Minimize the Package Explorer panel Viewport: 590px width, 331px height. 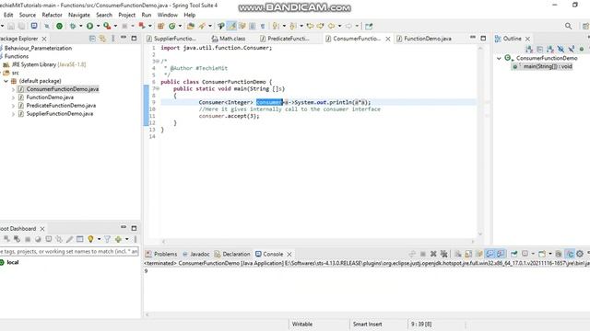pyautogui.click(x=124, y=38)
